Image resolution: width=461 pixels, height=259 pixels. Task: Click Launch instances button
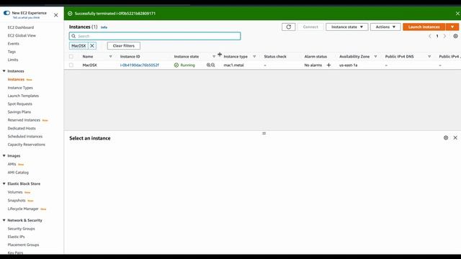(x=424, y=27)
